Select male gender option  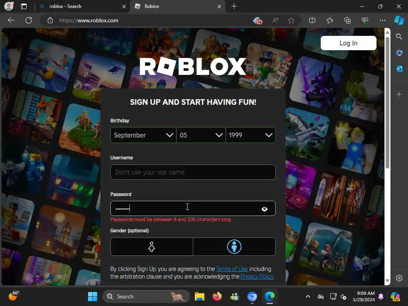(x=234, y=246)
